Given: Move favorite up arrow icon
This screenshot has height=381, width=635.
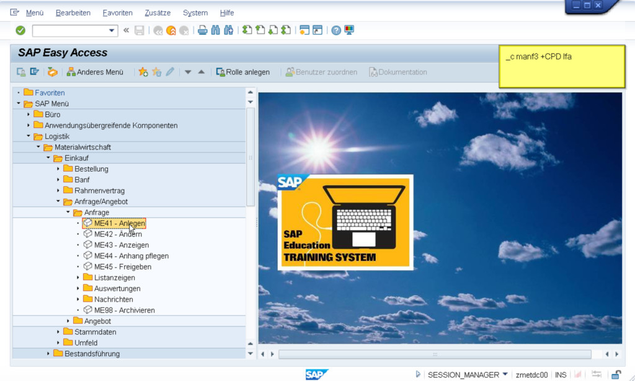Looking at the screenshot, I should tap(202, 72).
